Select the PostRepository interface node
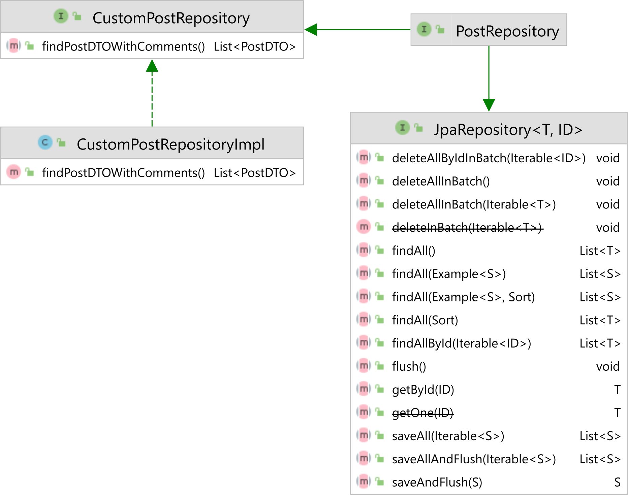Viewport: 628px width, 495px height. coord(489,30)
